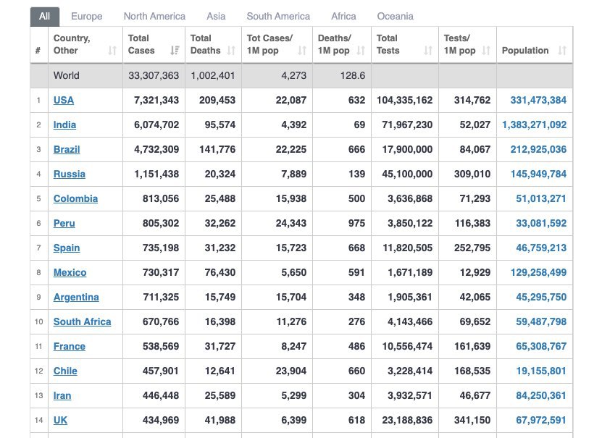Click the # column header
602x438 pixels.
pos(38,51)
